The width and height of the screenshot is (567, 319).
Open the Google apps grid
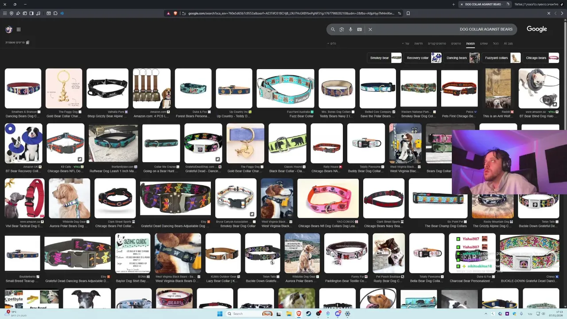pyautogui.click(x=19, y=29)
